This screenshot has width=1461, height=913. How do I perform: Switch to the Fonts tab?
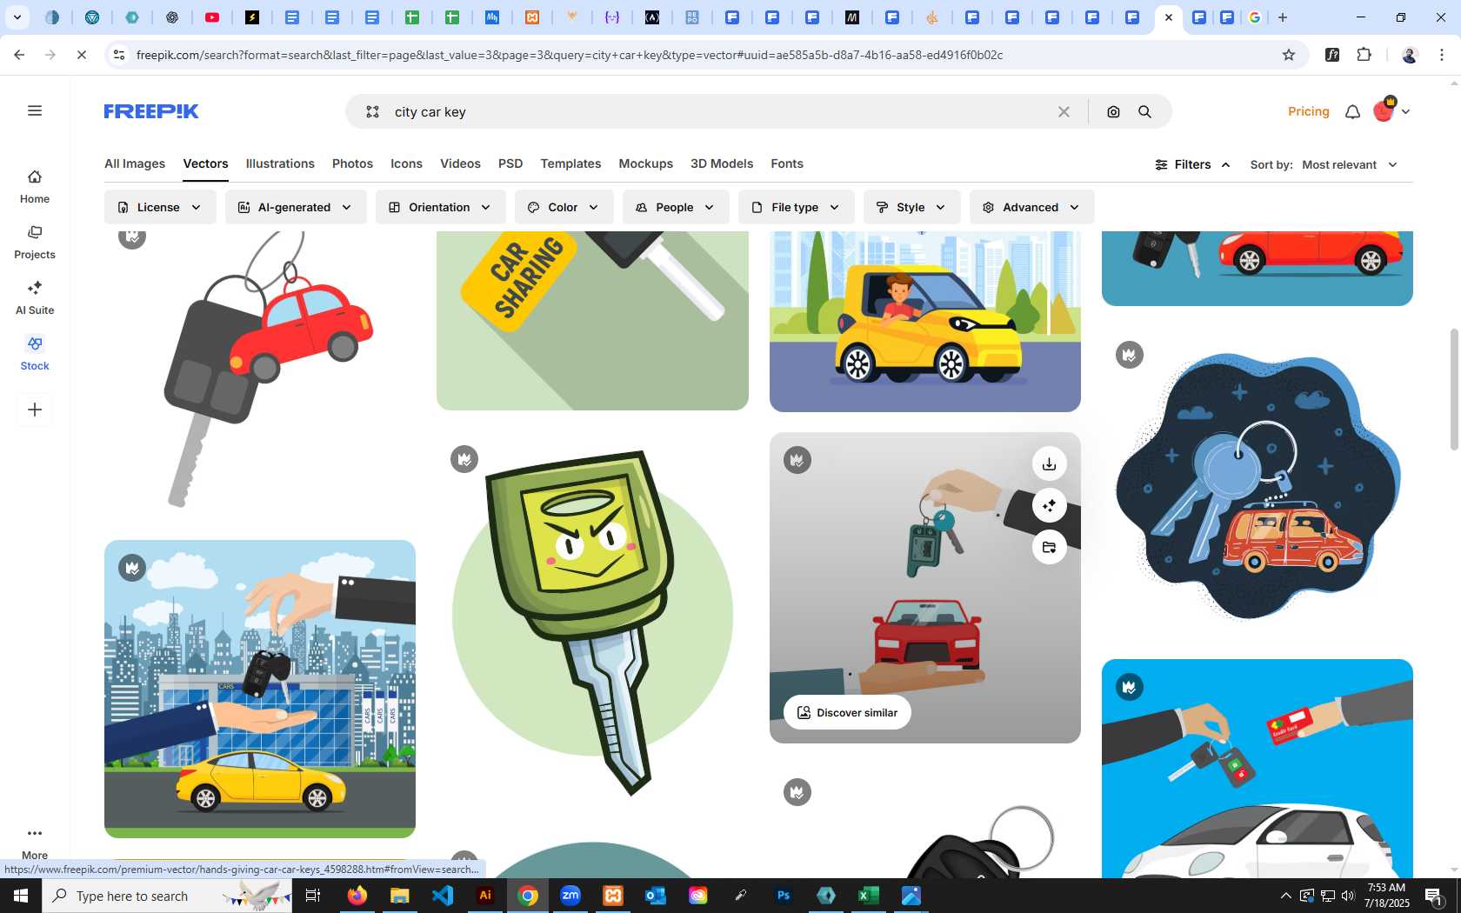coord(787,163)
